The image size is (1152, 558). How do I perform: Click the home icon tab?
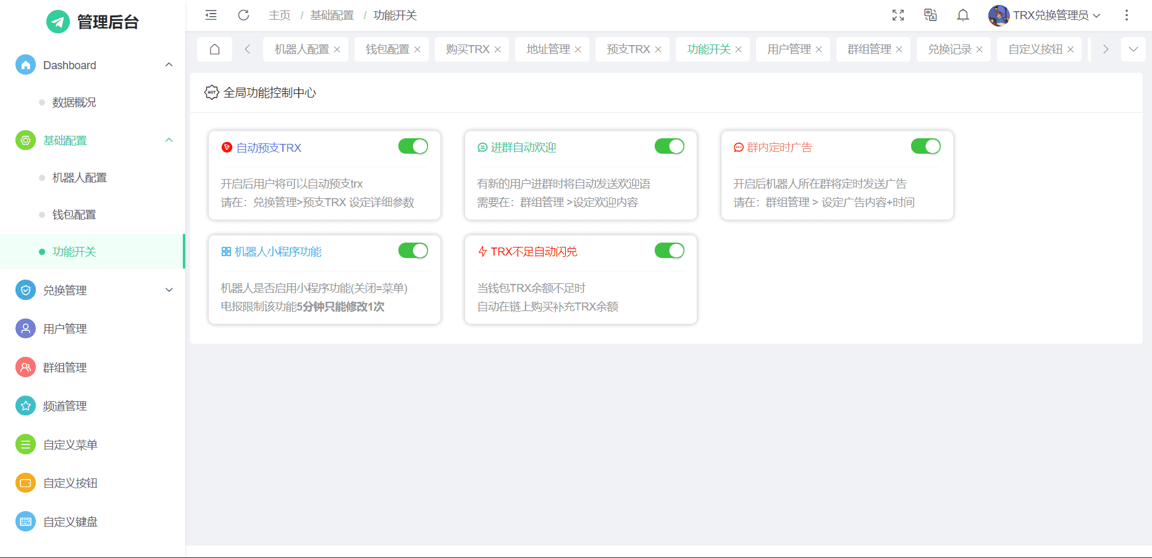(x=214, y=49)
